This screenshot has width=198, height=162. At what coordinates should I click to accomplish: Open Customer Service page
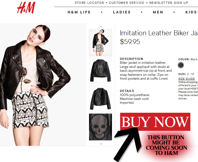126,3
